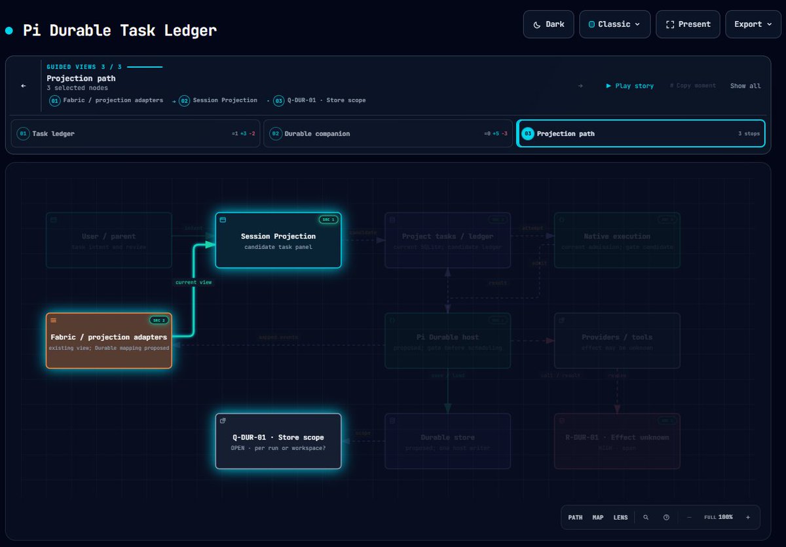786x547 pixels.
Task: Select the dimmed User / parent node
Action: point(109,240)
